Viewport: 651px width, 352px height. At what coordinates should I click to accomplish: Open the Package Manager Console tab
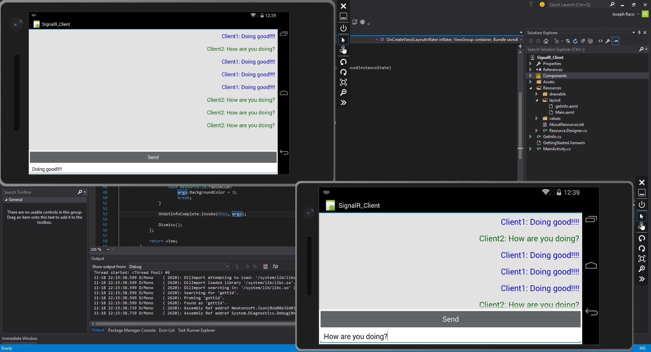(x=132, y=330)
